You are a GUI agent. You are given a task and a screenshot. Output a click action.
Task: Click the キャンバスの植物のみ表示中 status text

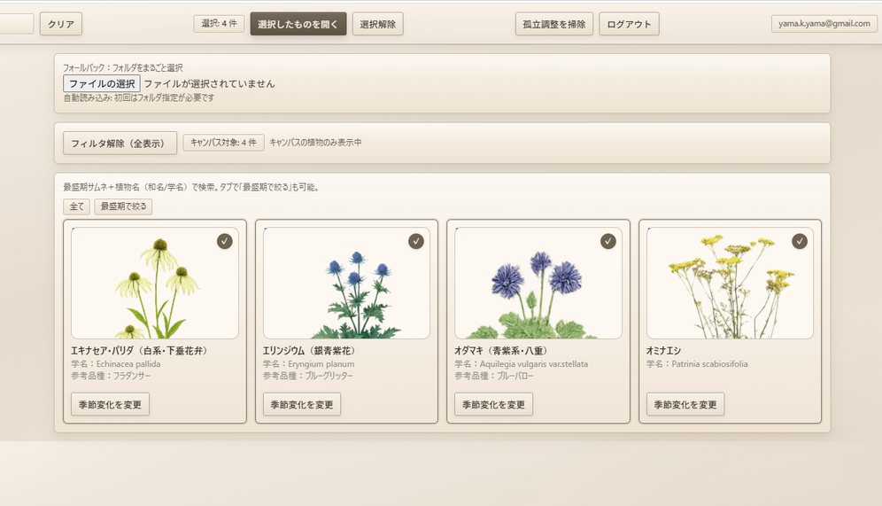click(x=315, y=143)
